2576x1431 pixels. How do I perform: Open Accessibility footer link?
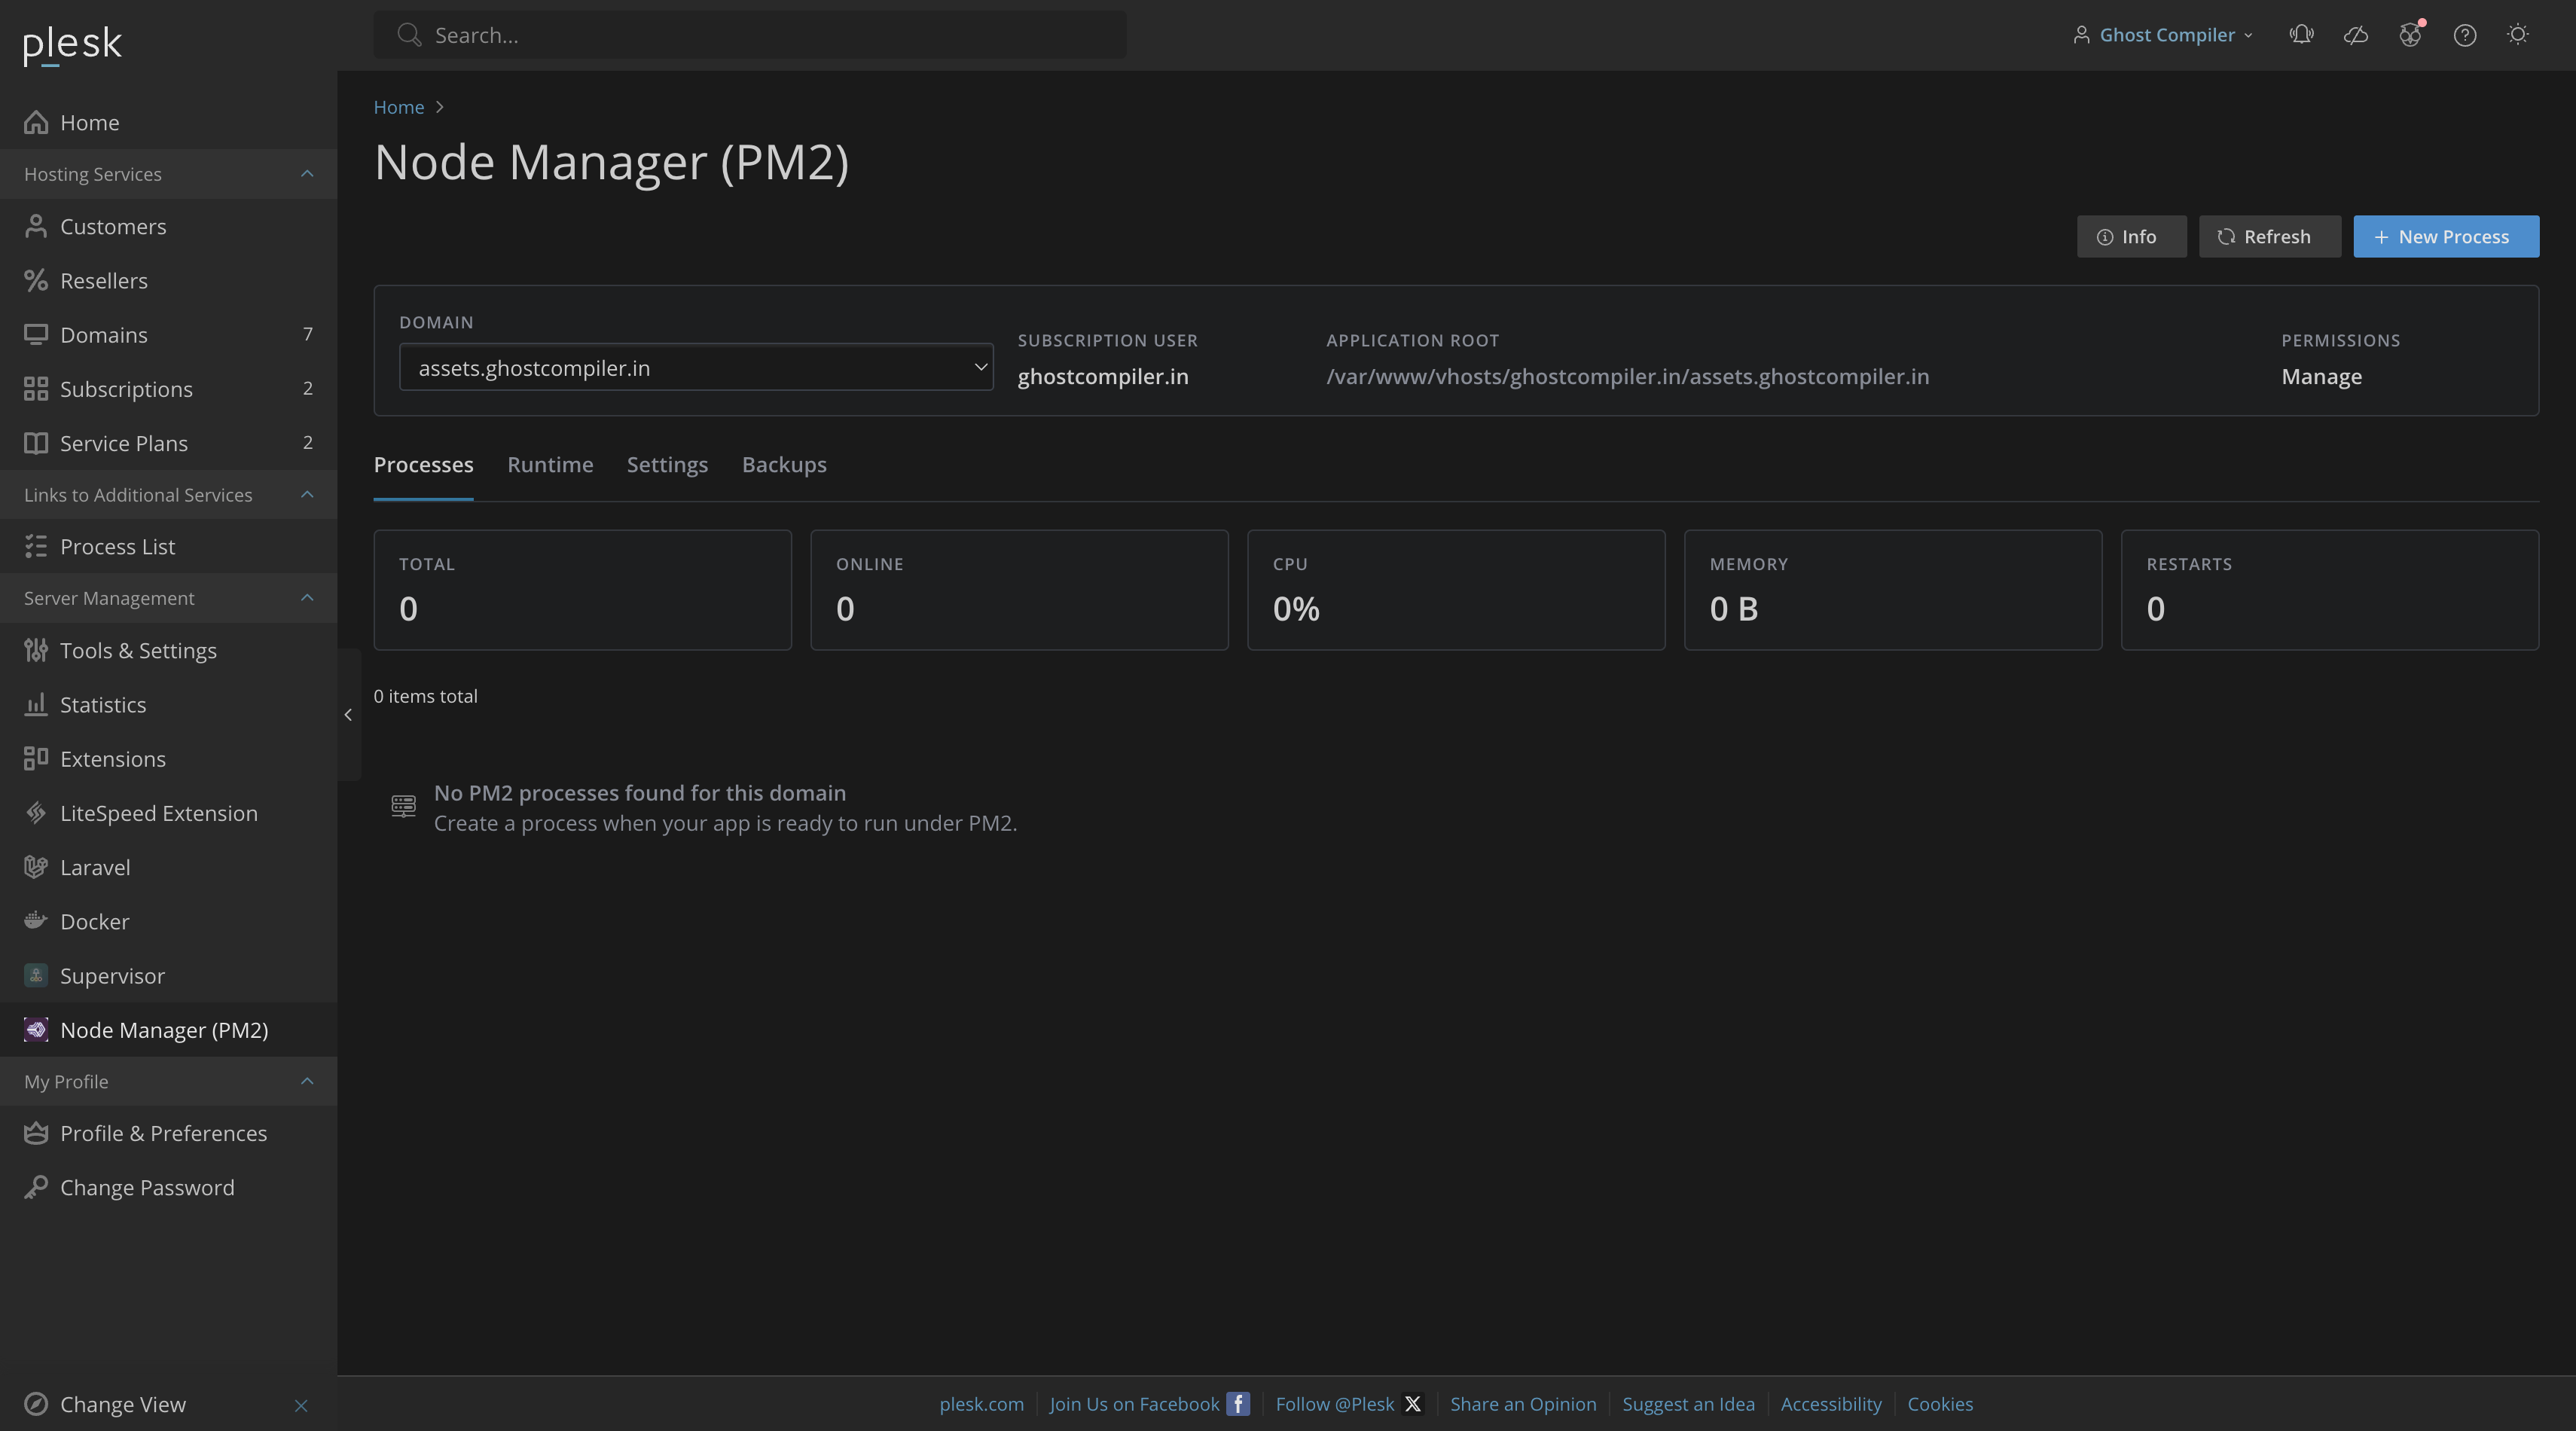[1831, 1404]
